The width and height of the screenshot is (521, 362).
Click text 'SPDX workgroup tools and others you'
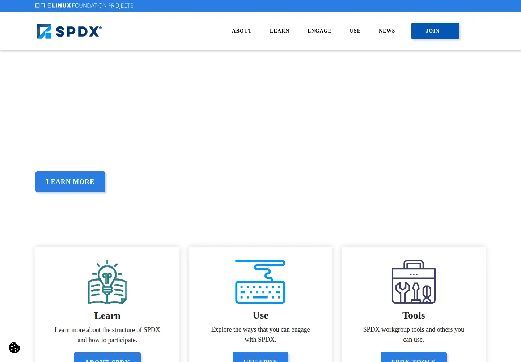(414, 329)
